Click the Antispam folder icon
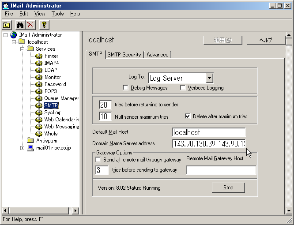This screenshot has width=294, height=225. 30,140
